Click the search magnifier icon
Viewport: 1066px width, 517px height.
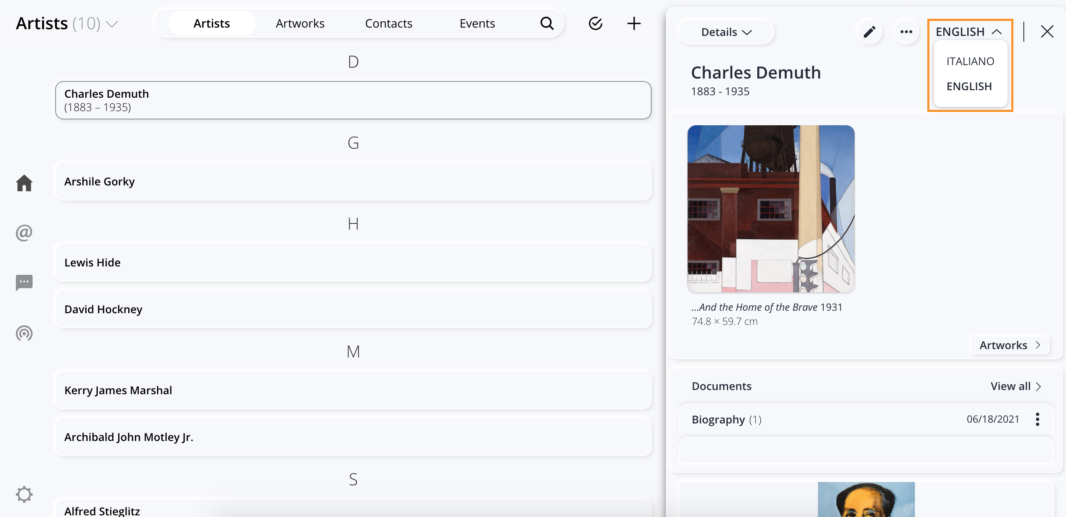547,23
